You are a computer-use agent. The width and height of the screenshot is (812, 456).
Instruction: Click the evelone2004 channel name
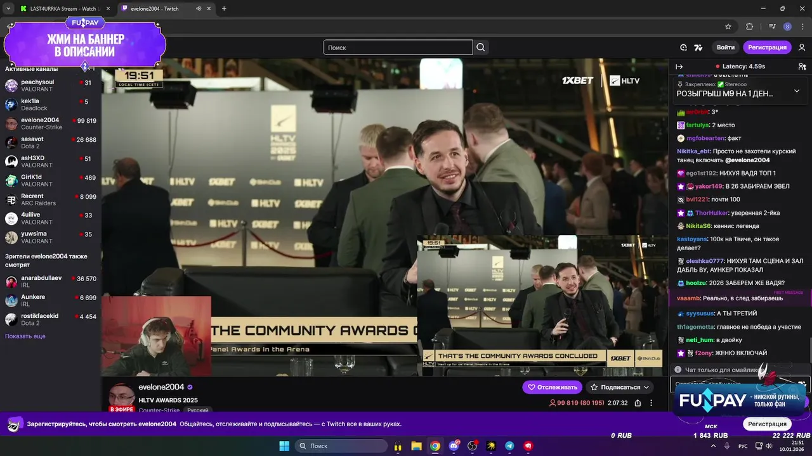(x=161, y=387)
